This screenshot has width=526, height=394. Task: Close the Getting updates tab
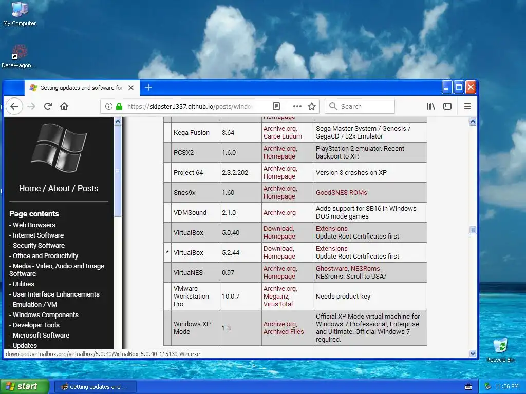pos(131,88)
